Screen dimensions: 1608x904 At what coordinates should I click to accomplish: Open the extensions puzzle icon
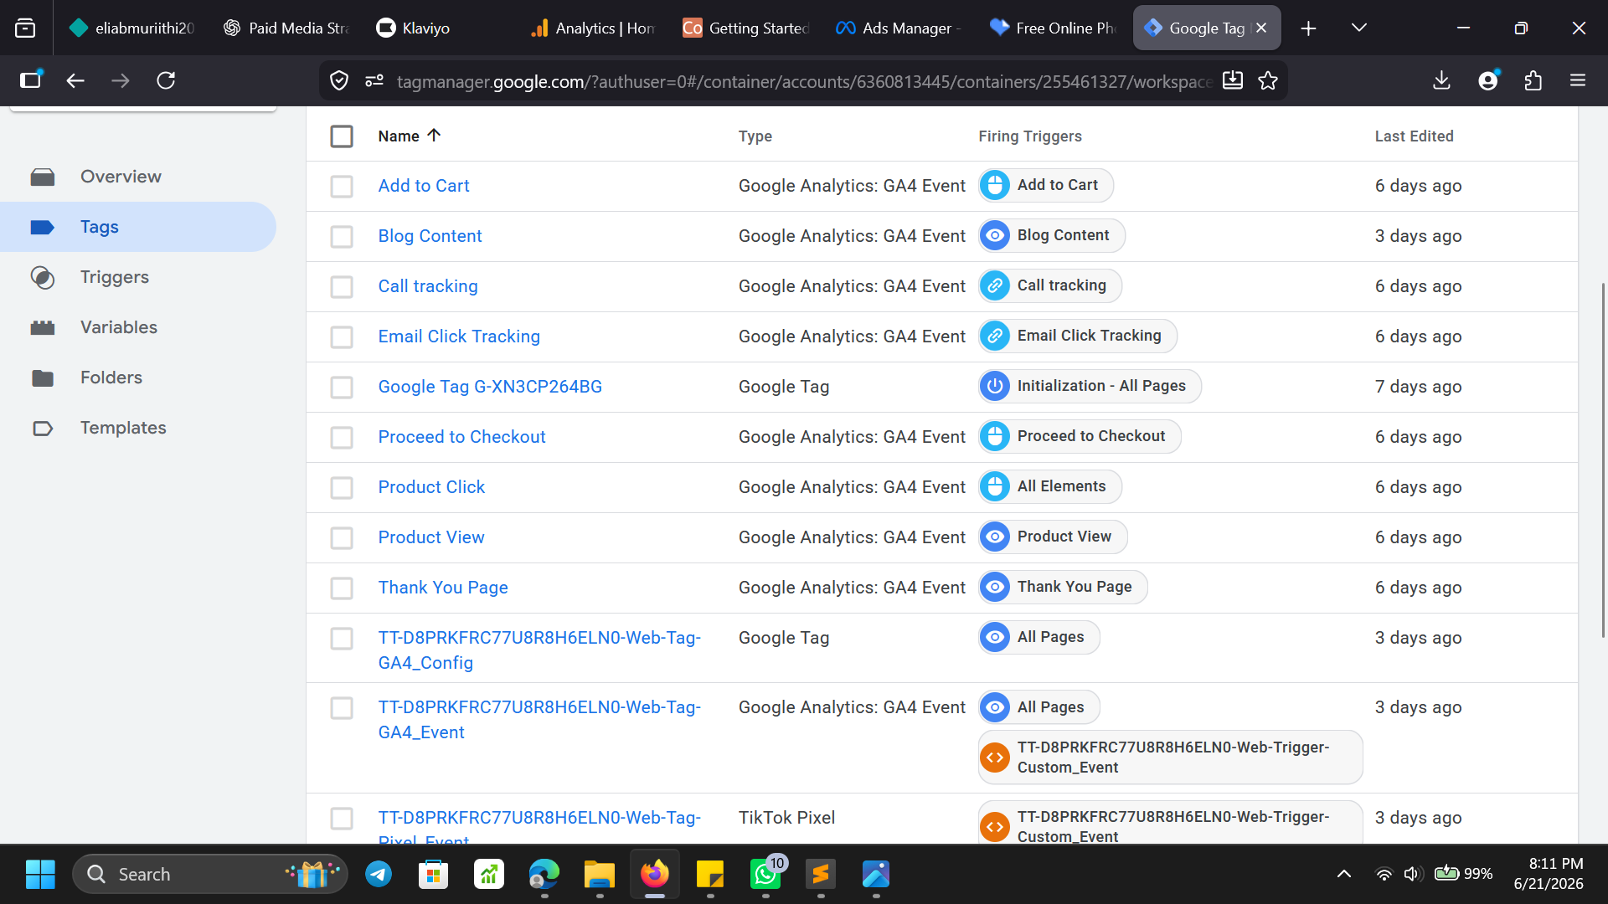[1533, 80]
